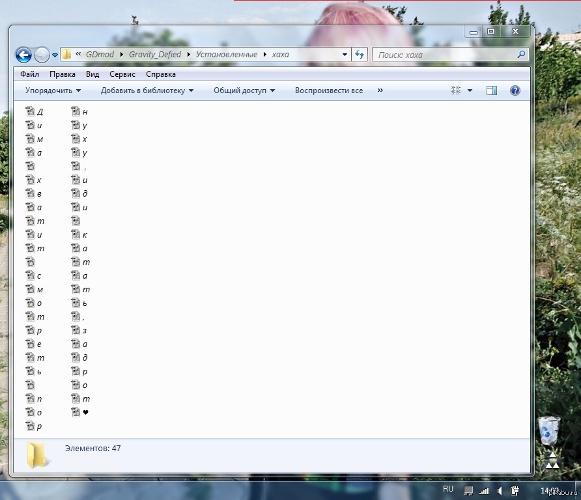Open the help question mark icon
581x500 pixels.
tap(515, 90)
